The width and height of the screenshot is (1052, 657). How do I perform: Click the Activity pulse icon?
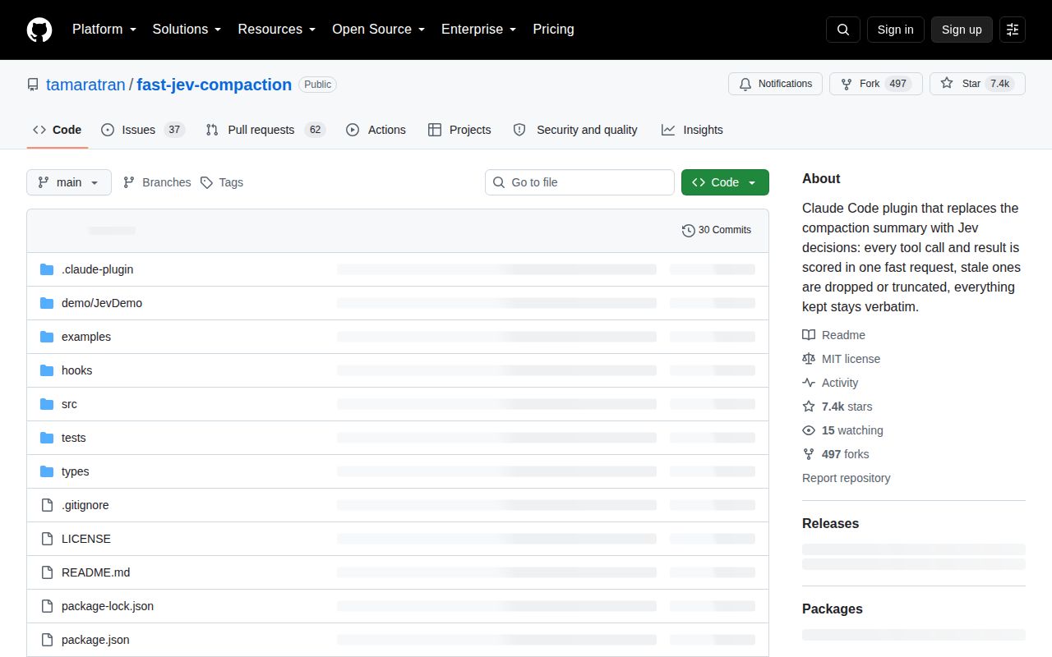809,383
